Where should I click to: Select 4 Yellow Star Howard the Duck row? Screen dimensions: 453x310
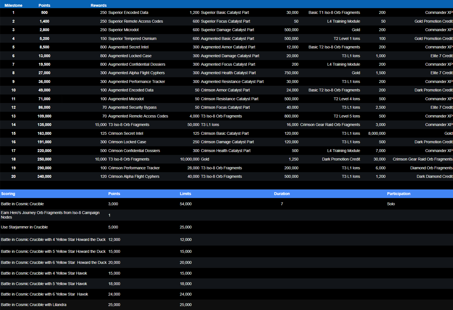pos(53,240)
